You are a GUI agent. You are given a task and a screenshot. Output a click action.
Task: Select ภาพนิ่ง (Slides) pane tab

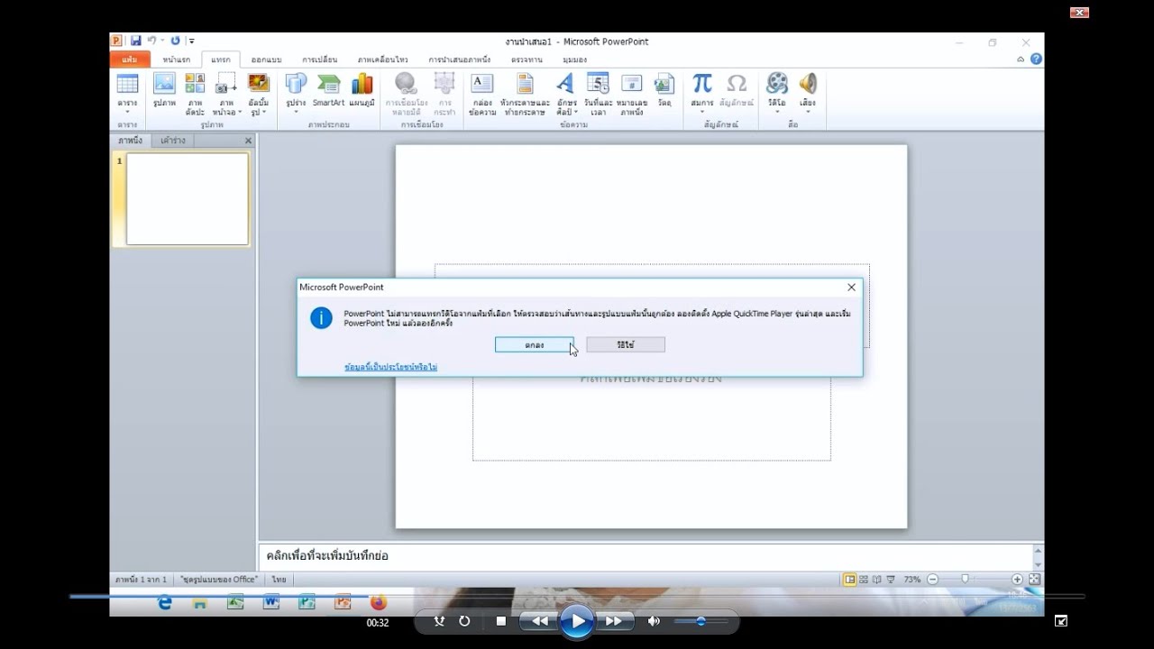[131, 141]
